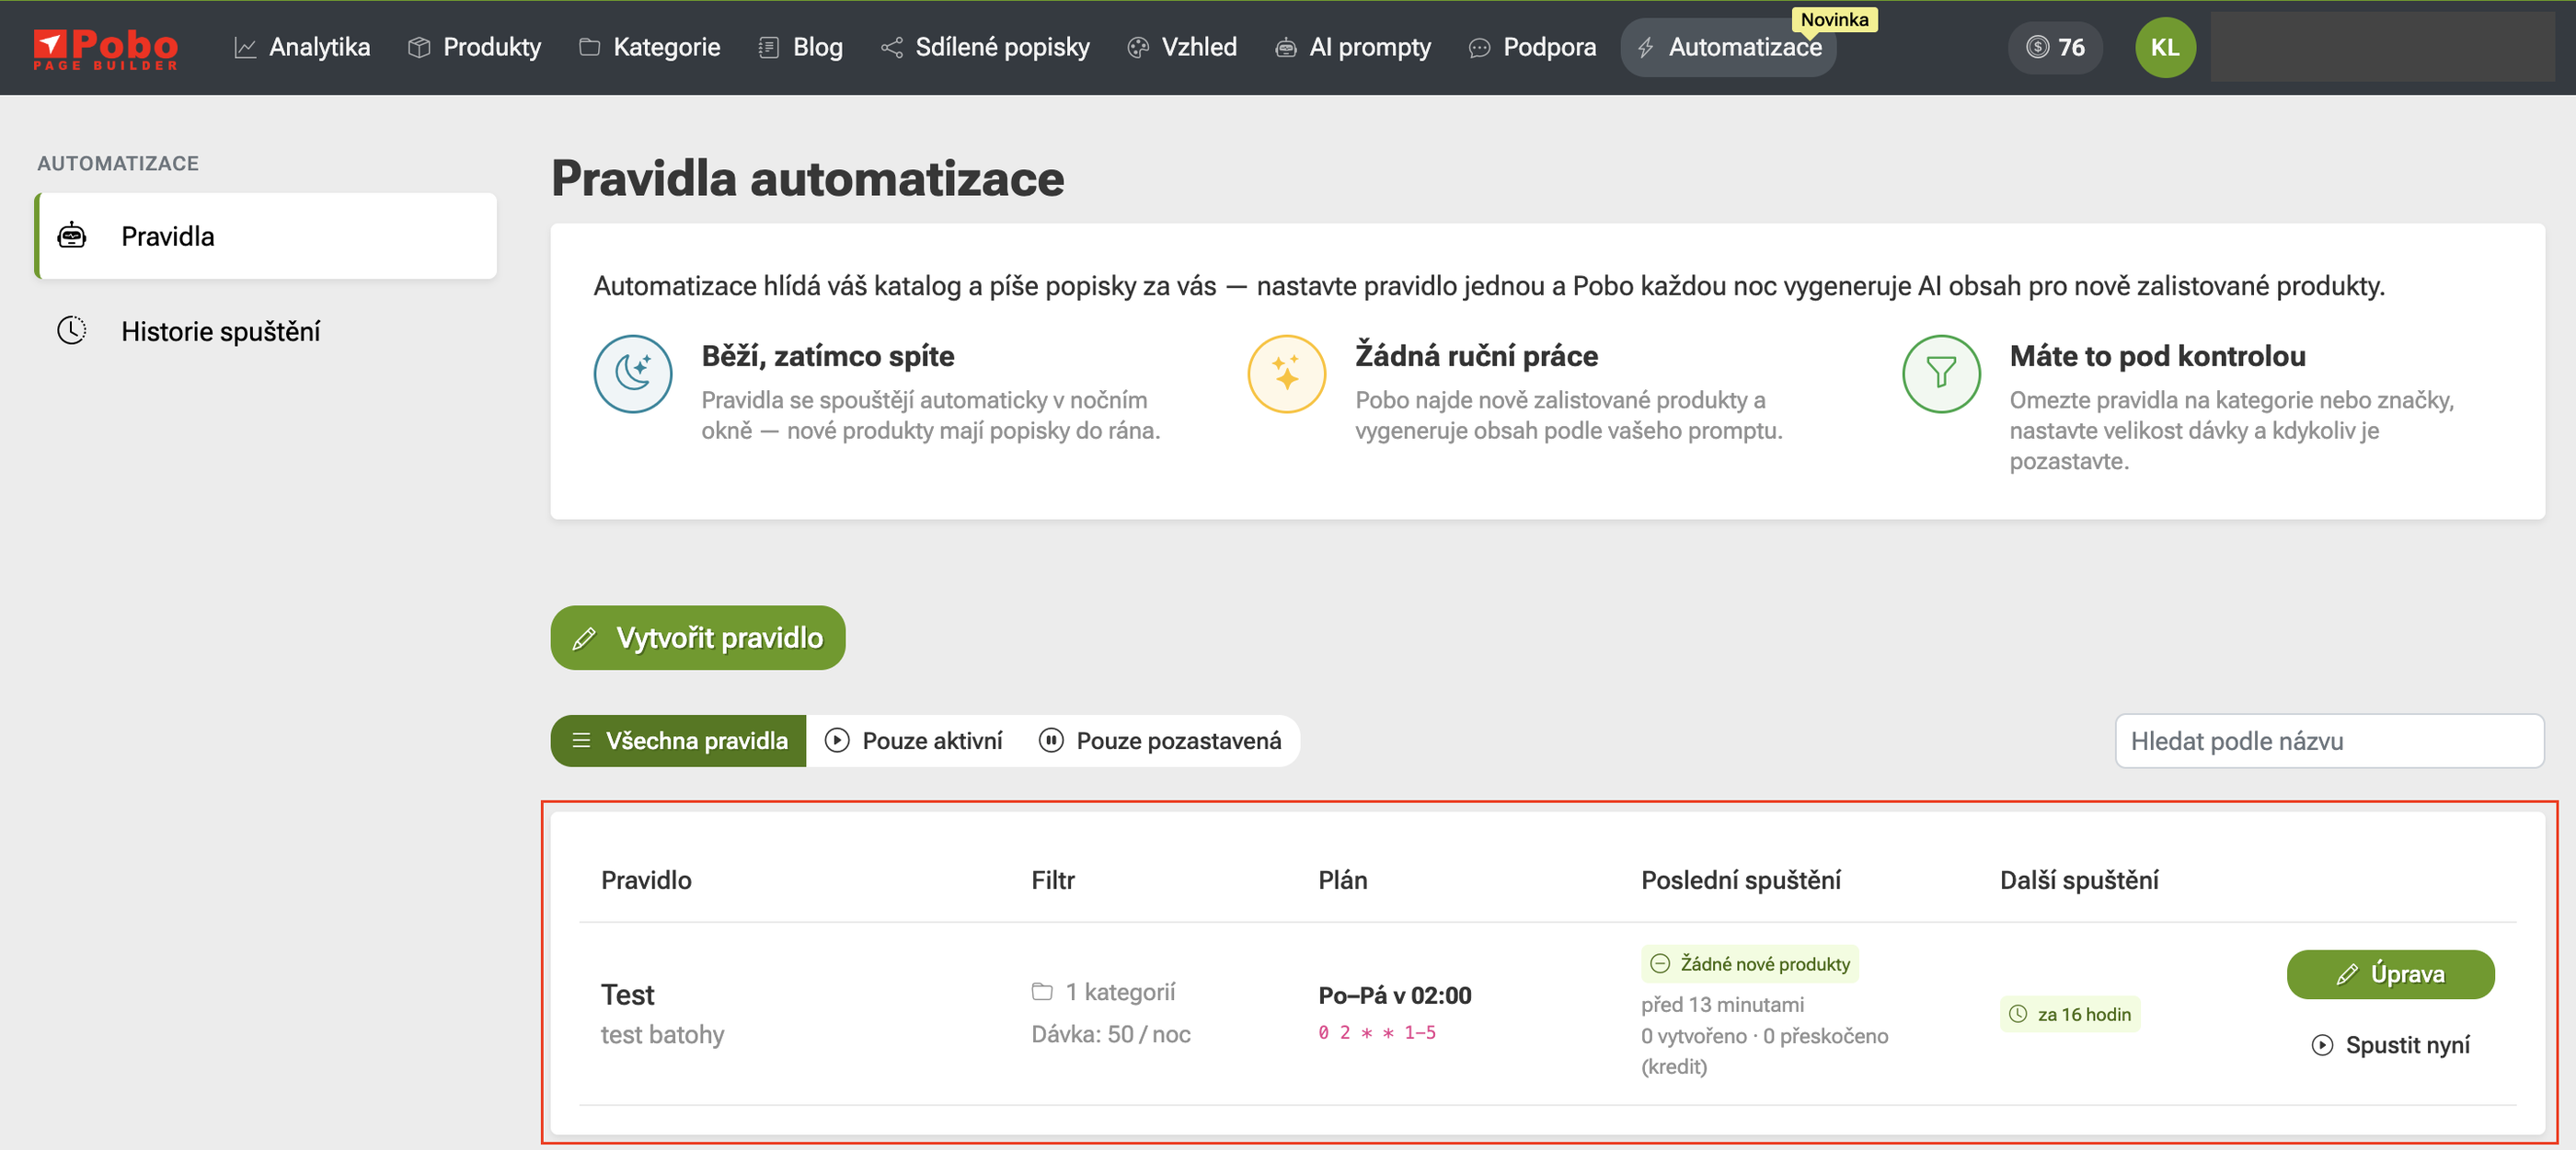Click the cron expression 0 2 * * 1-5

(x=1377, y=1032)
